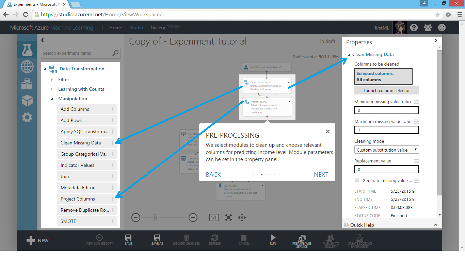Open the feedback smiley icon
Viewport: 465px width, 261px height.
tap(442, 28)
